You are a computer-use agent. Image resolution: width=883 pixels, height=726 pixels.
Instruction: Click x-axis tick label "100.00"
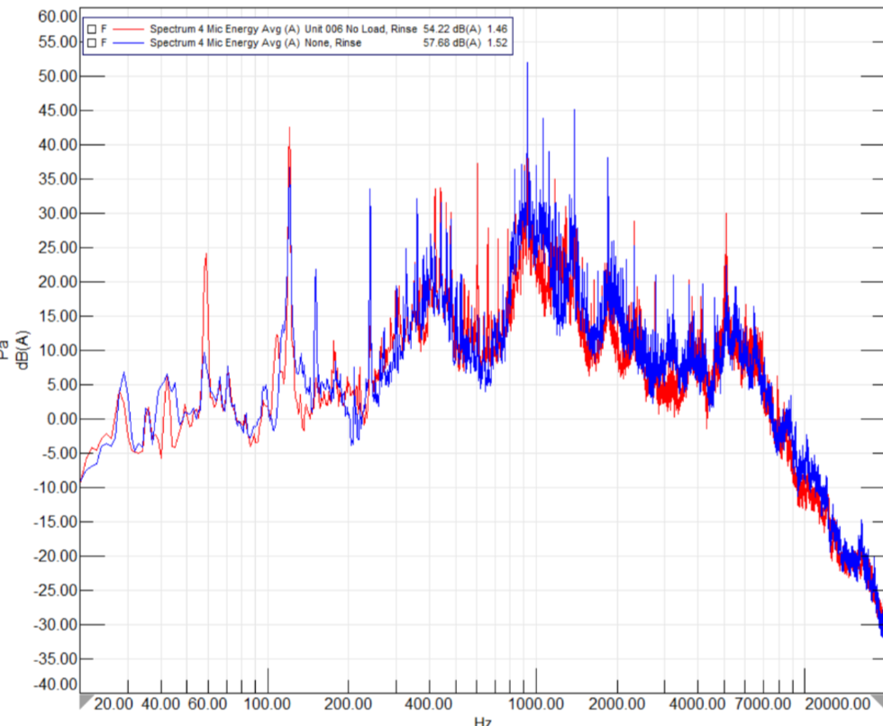tap(268, 703)
